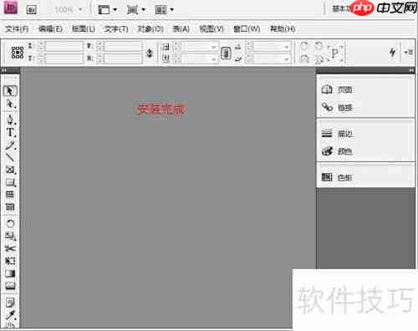The image size is (418, 331).
Task: Open the 版面(L) menu
Action: point(84,28)
